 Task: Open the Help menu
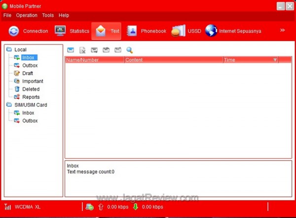pos(64,15)
